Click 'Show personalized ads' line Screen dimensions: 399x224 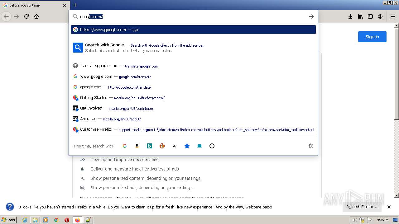point(142,188)
